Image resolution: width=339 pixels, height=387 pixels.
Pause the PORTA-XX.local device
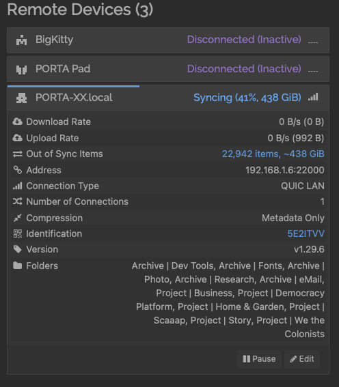click(259, 359)
